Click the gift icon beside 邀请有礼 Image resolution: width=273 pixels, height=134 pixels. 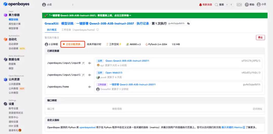pos(20,130)
